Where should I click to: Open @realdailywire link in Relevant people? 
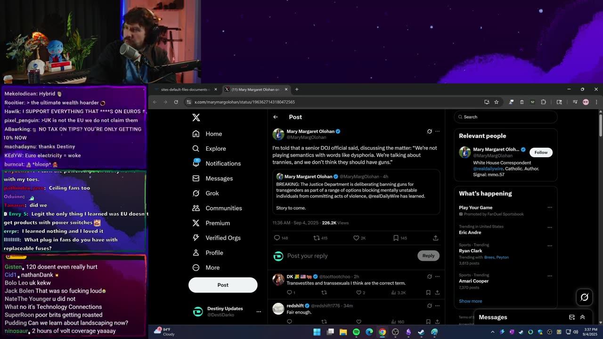point(488,169)
